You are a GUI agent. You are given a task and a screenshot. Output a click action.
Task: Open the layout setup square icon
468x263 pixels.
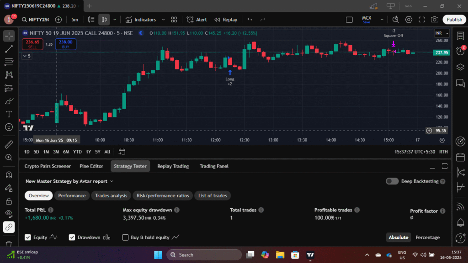click(x=349, y=20)
